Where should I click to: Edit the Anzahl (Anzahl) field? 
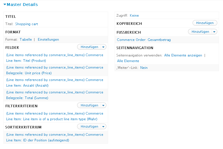coord(55,82)
